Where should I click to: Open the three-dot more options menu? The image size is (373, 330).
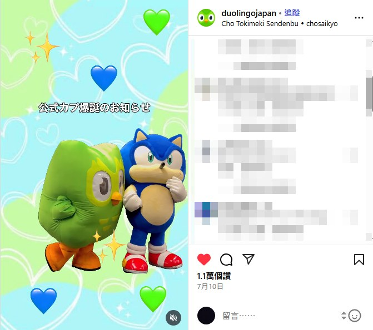pyautogui.click(x=359, y=18)
